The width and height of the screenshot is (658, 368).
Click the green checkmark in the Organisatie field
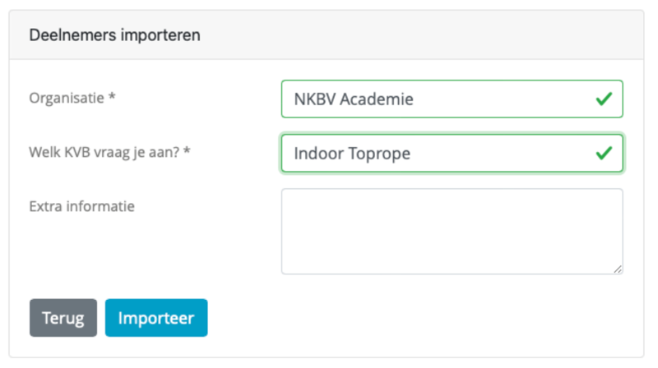tap(604, 99)
